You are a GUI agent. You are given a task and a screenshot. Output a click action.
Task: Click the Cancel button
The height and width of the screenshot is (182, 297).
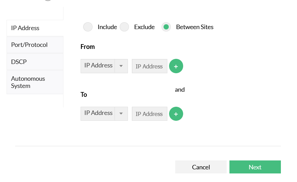[x=201, y=167]
